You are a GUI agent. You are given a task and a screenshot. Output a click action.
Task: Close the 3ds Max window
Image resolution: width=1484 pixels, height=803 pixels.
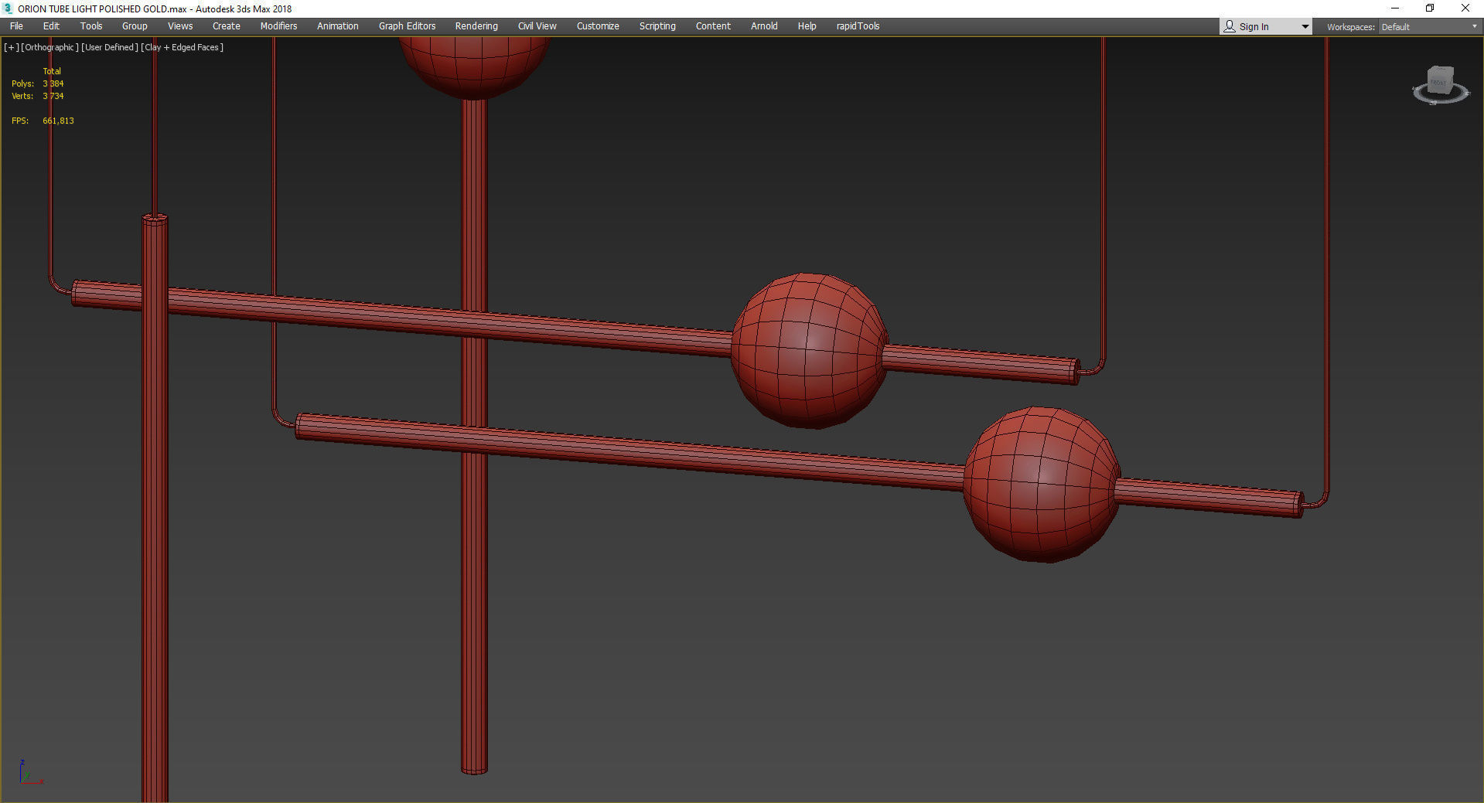click(1465, 9)
